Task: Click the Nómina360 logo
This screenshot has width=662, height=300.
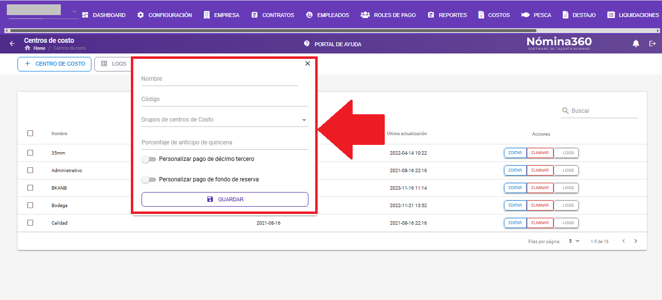Action: [559, 43]
